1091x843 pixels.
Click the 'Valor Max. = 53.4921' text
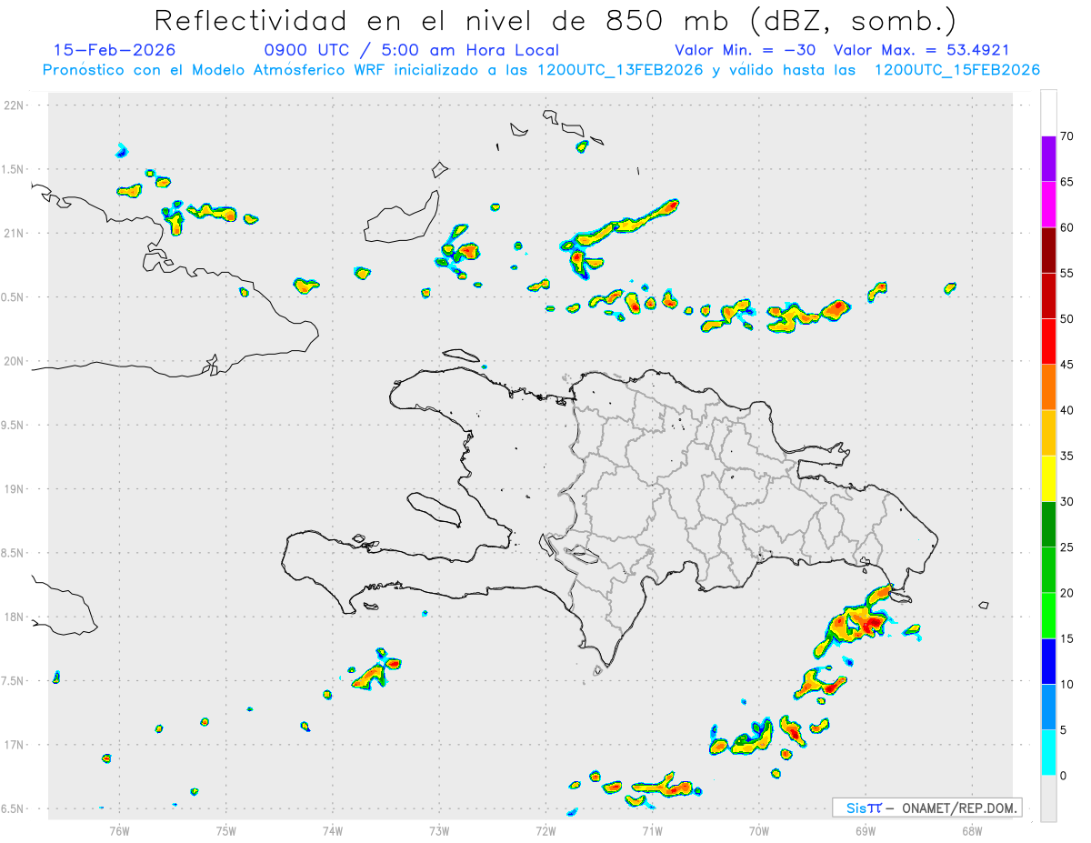click(x=921, y=50)
